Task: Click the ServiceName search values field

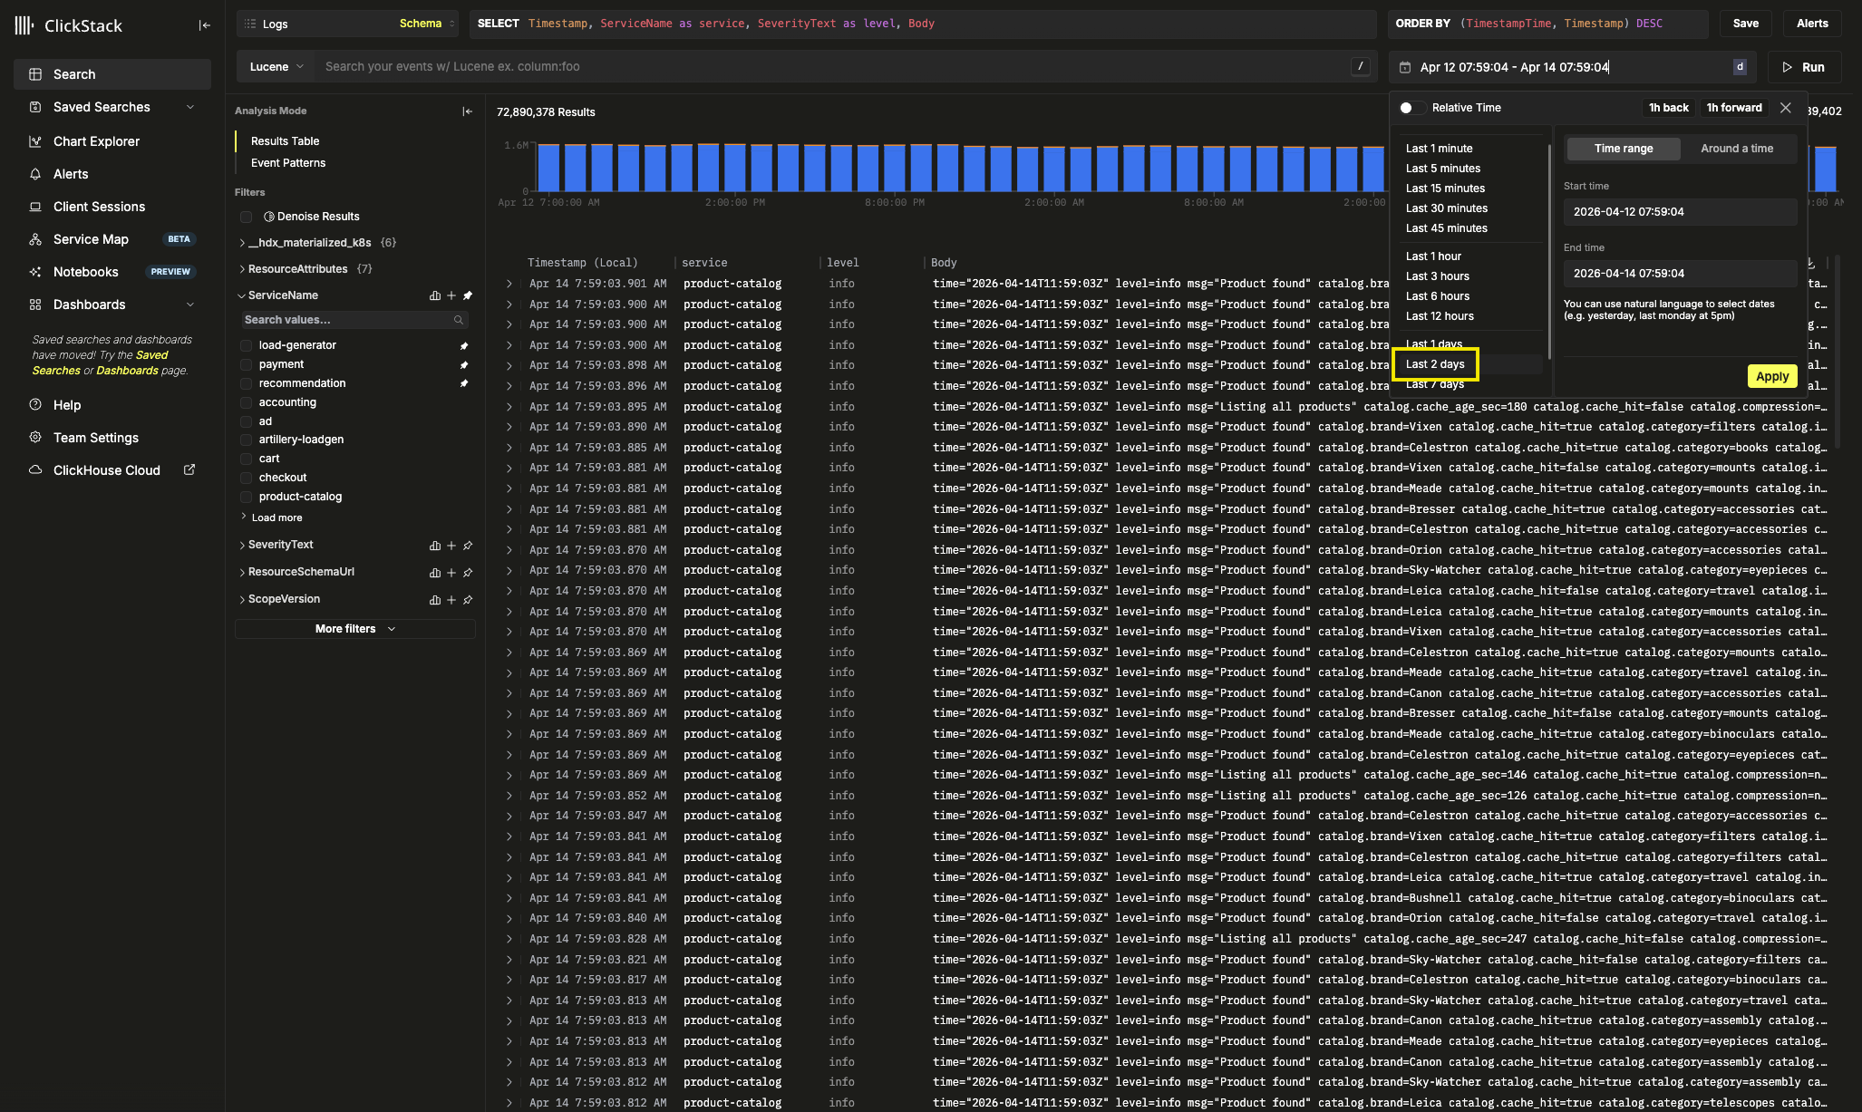Action: tap(349, 320)
